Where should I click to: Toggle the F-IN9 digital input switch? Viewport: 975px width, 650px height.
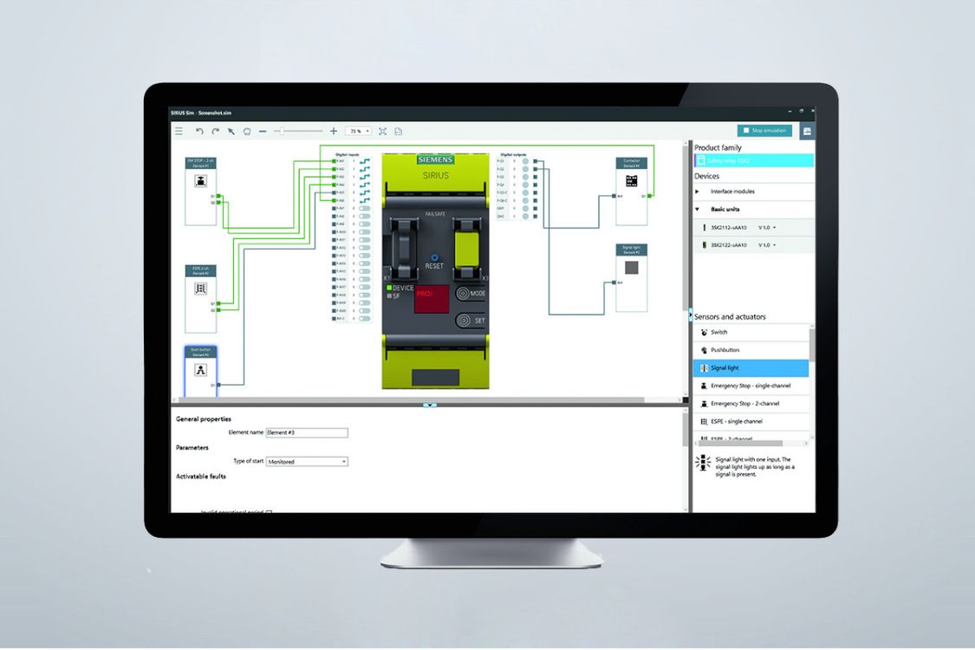pos(364,224)
